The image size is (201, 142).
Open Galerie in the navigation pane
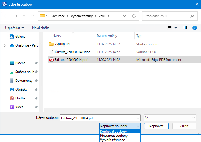pos(20,36)
